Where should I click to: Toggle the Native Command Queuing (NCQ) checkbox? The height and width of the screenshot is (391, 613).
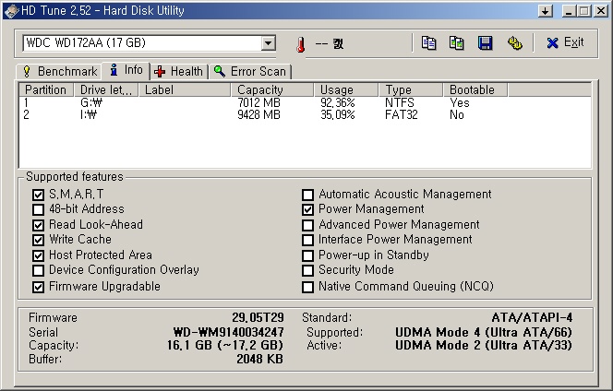(307, 287)
